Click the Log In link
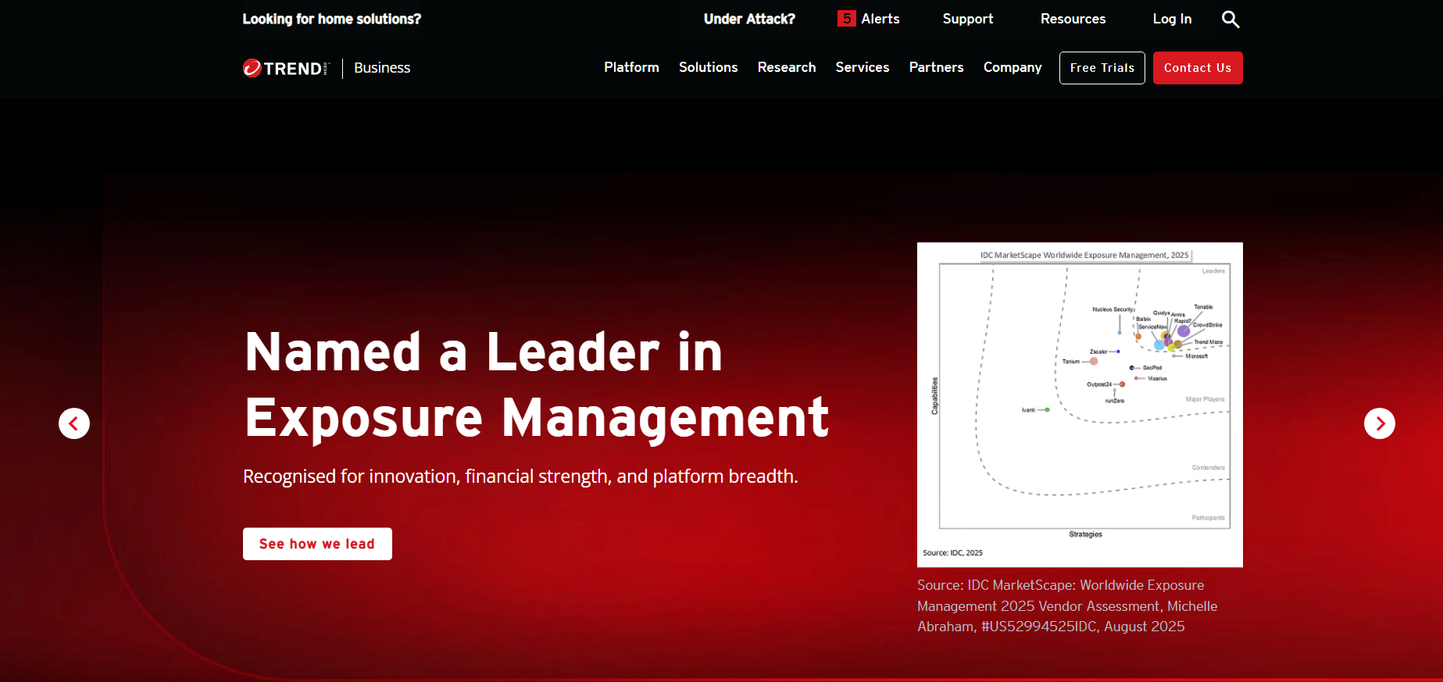 [x=1172, y=19]
